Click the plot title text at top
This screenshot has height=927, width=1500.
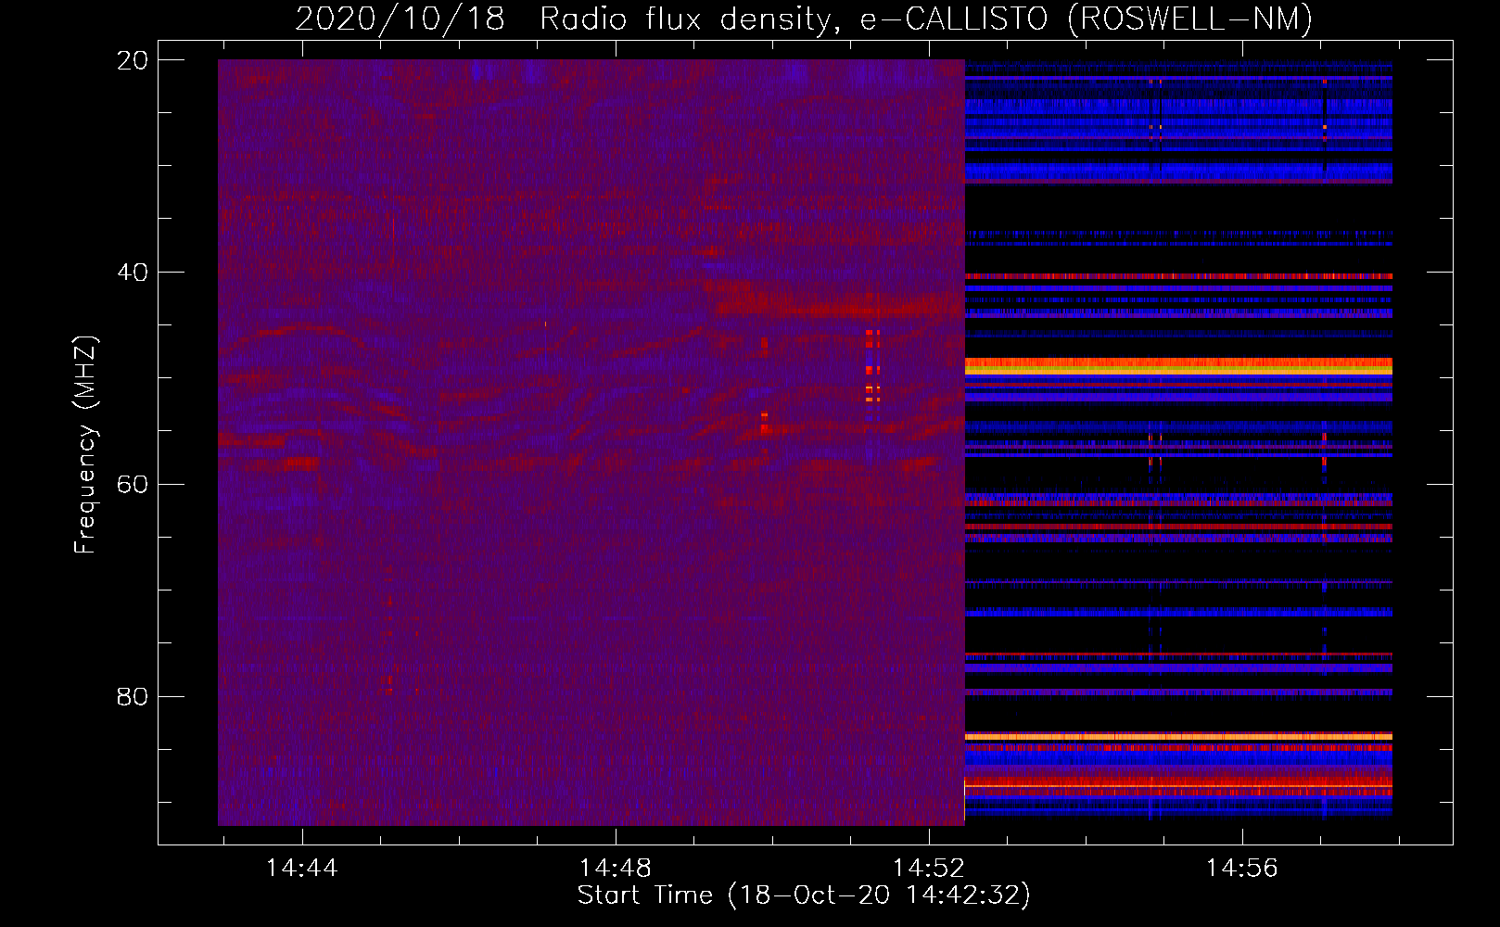coord(804,19)
